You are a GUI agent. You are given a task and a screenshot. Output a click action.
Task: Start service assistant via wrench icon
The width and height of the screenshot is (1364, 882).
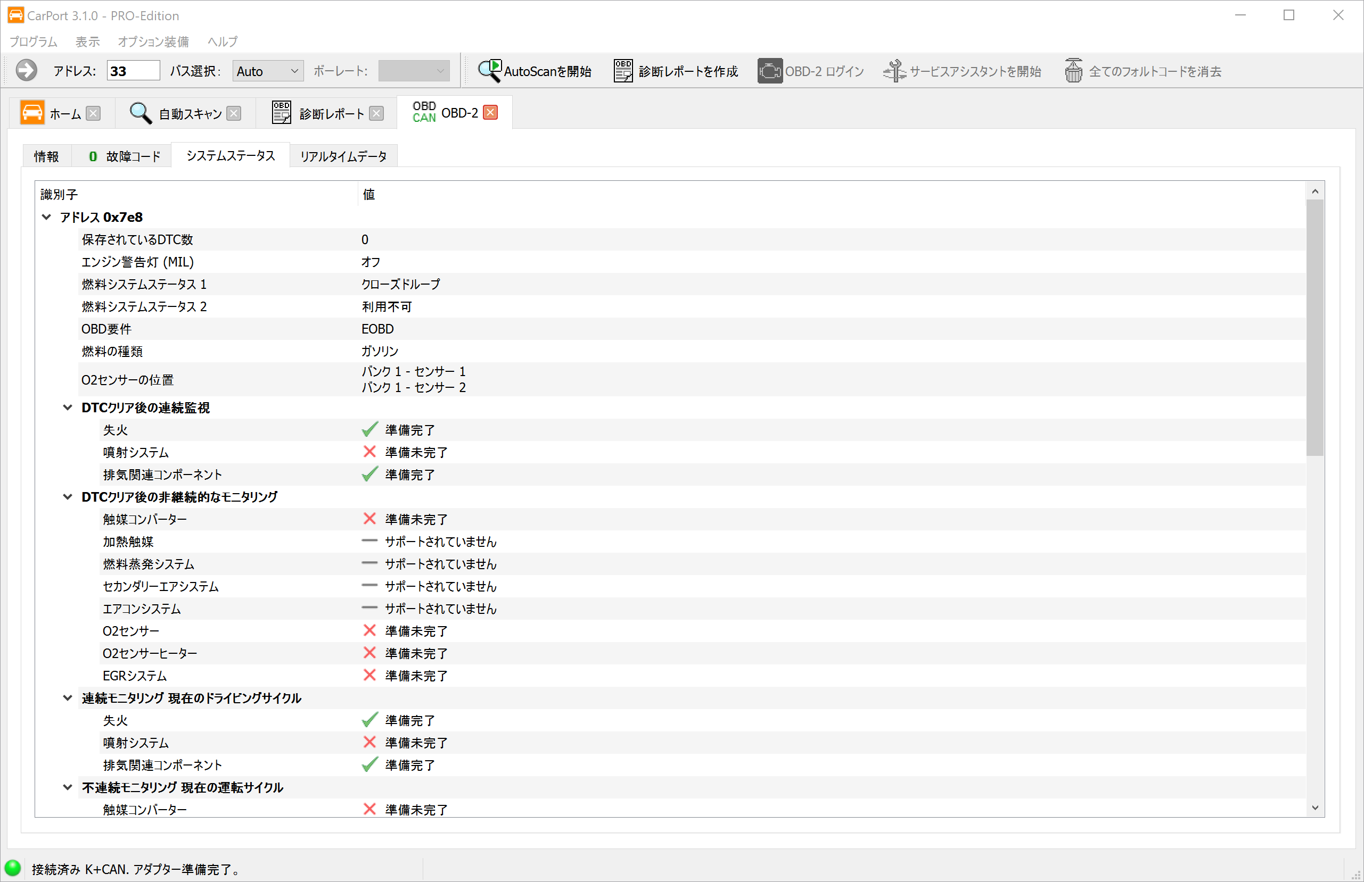[894, 71]
